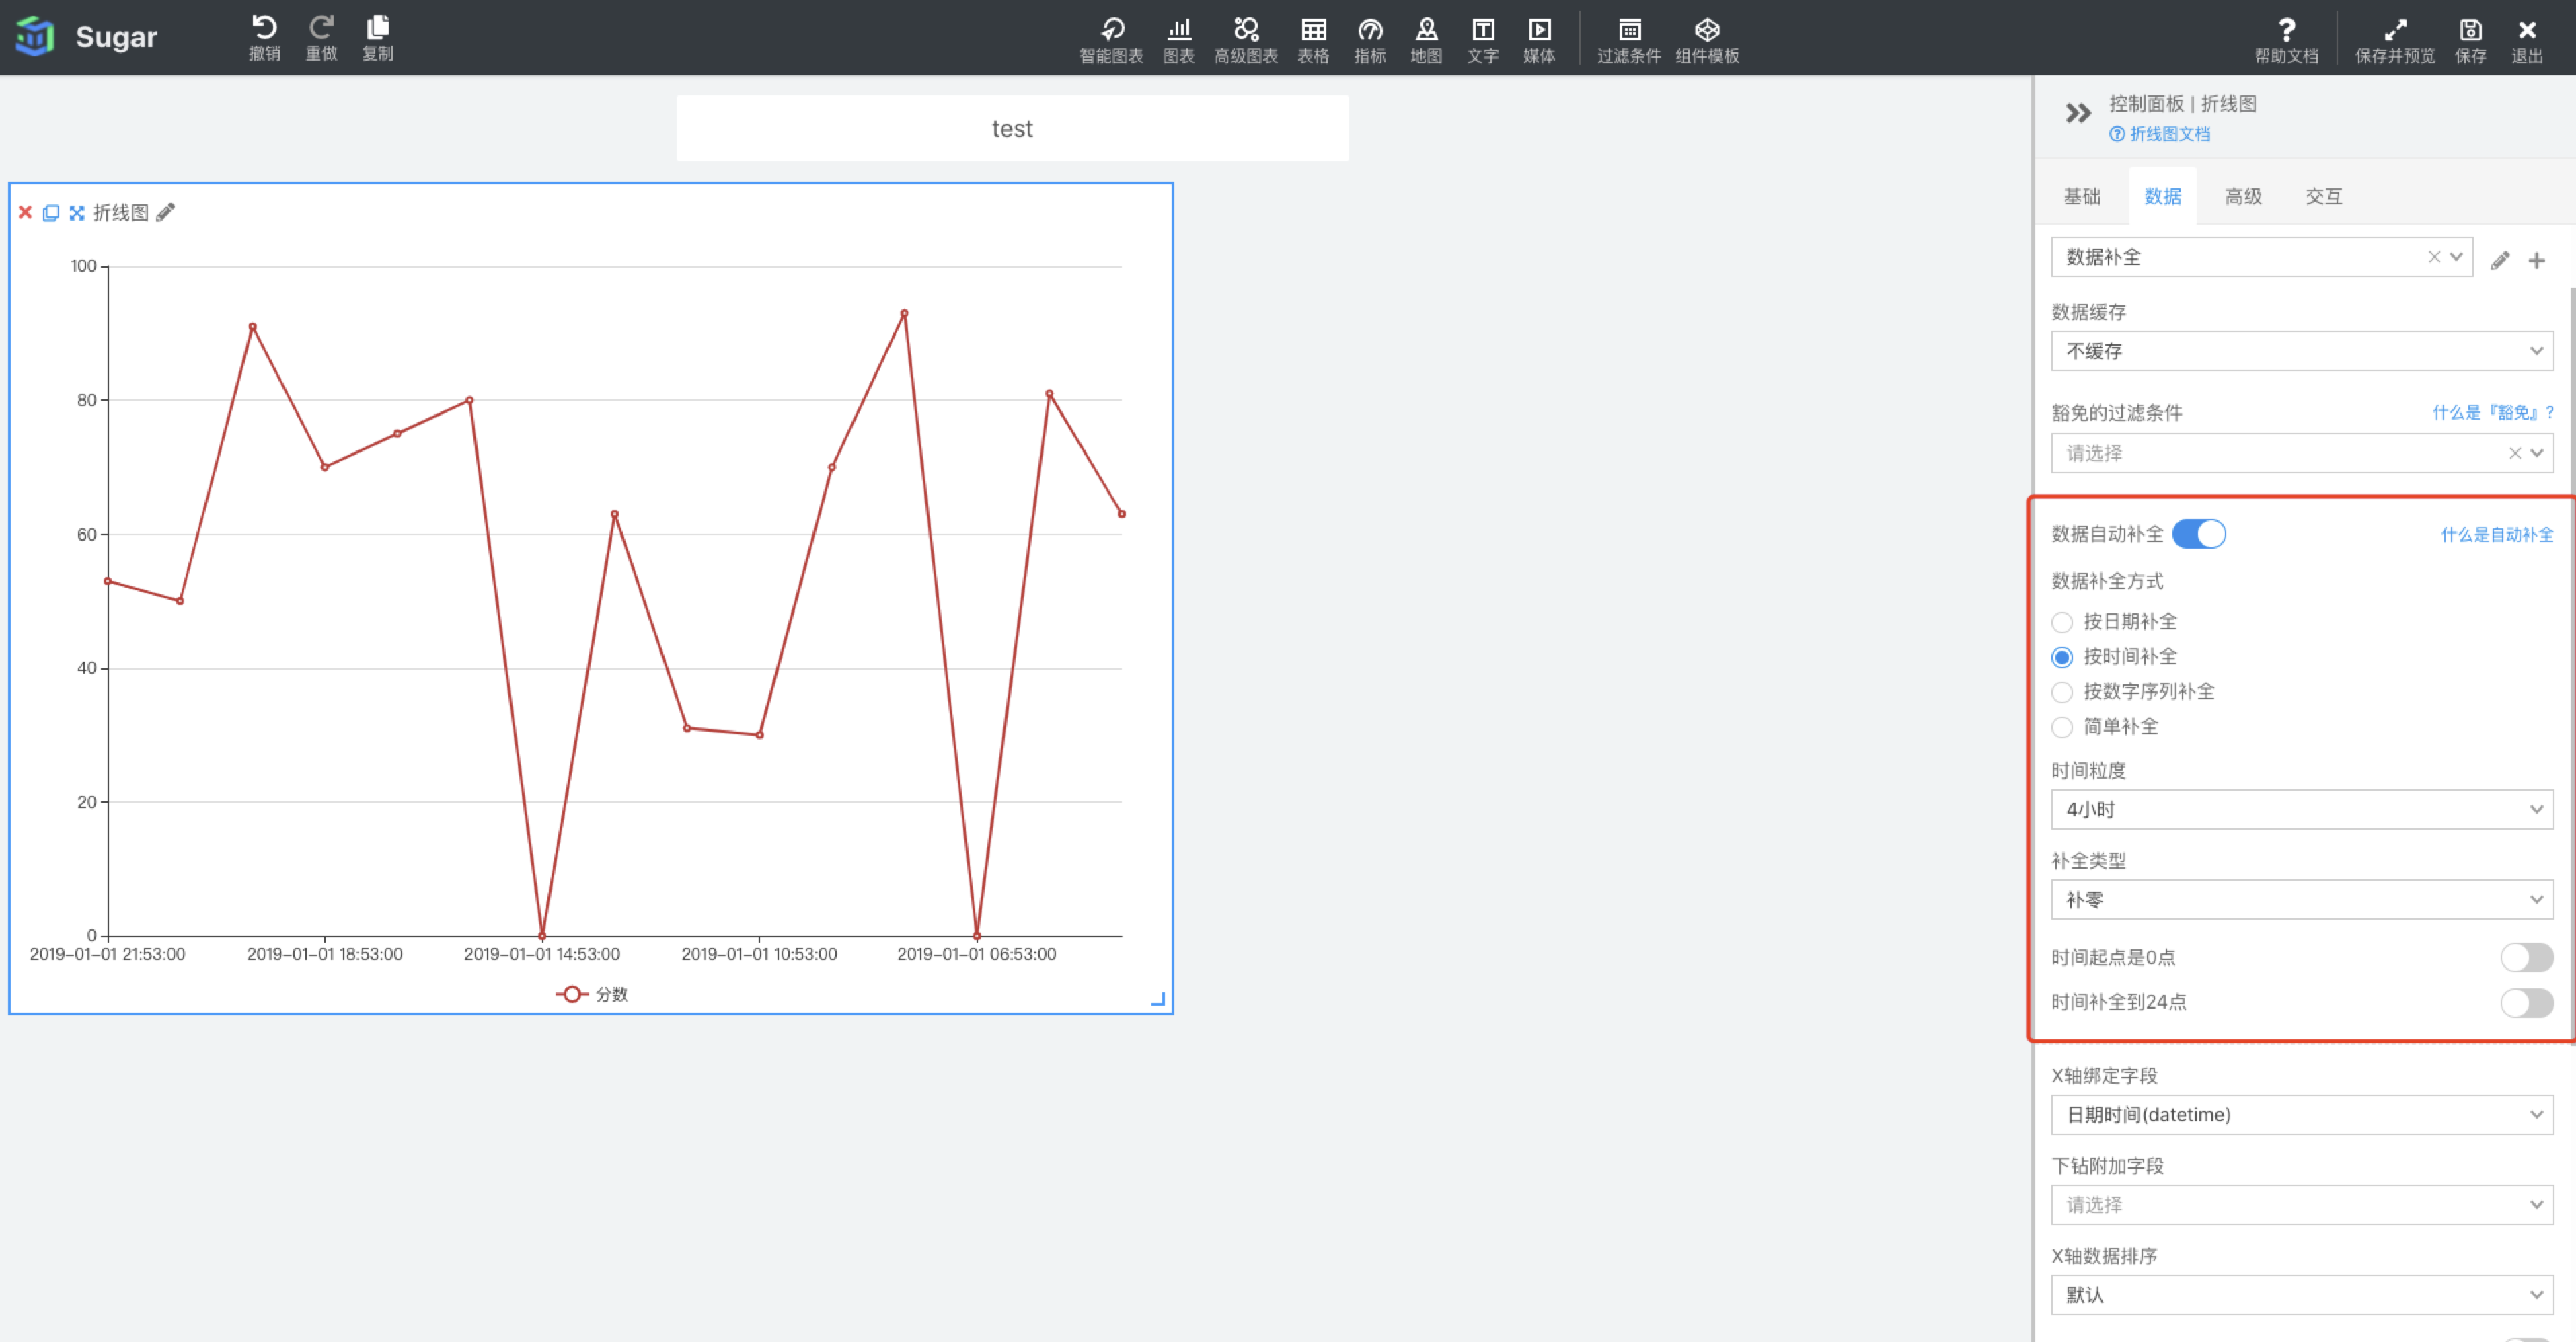Open the 帮助文档 help docs
The height and width of the screenshot is (1342, 2576).
point(2286,40)
